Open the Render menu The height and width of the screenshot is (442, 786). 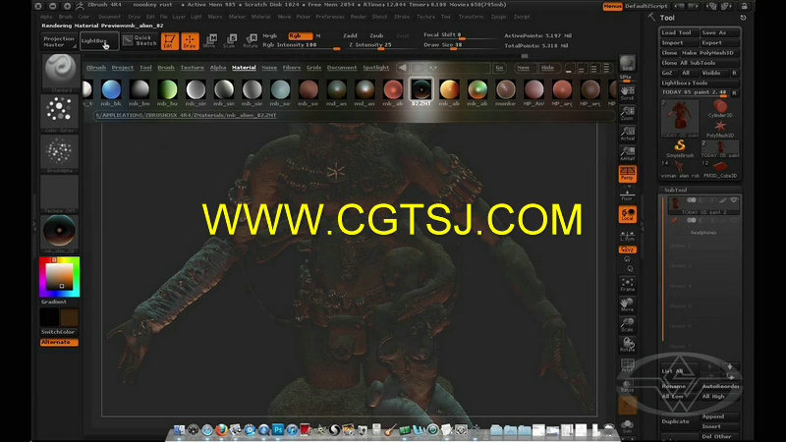[x=358, y=17]
